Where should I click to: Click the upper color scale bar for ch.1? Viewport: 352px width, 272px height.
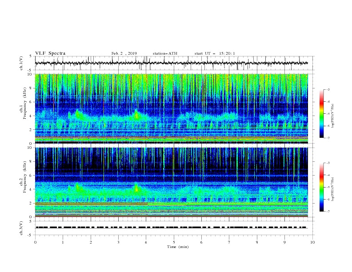point(321,114)
